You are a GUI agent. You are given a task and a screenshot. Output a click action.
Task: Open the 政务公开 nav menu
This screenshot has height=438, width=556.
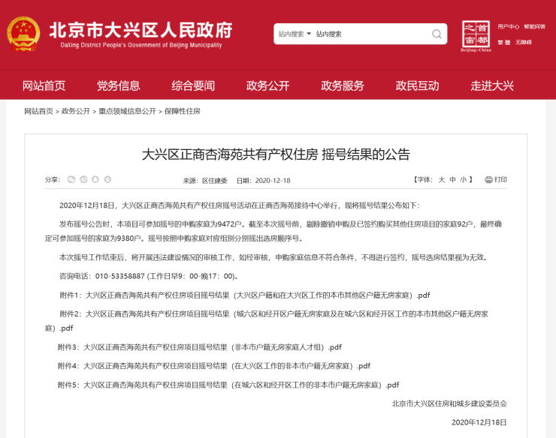tap(268, 85)
